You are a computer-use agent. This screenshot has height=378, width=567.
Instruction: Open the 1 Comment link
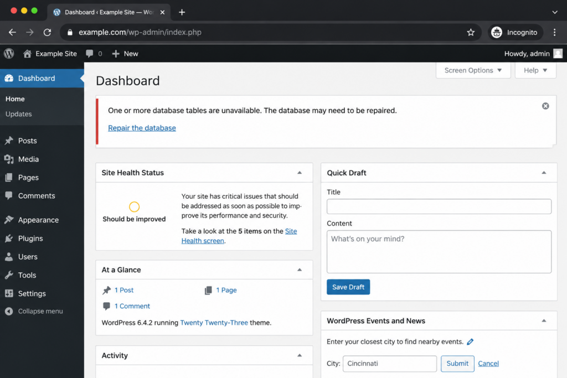pyautogui.click(x=132, y=306)
